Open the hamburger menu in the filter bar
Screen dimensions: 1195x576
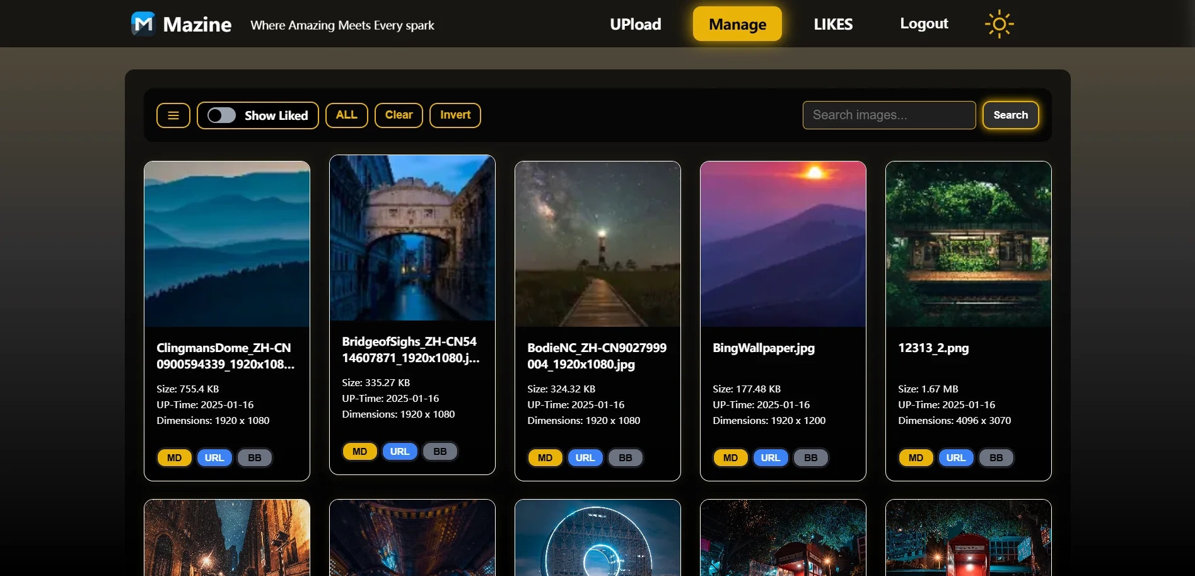[x=173, y=115]
